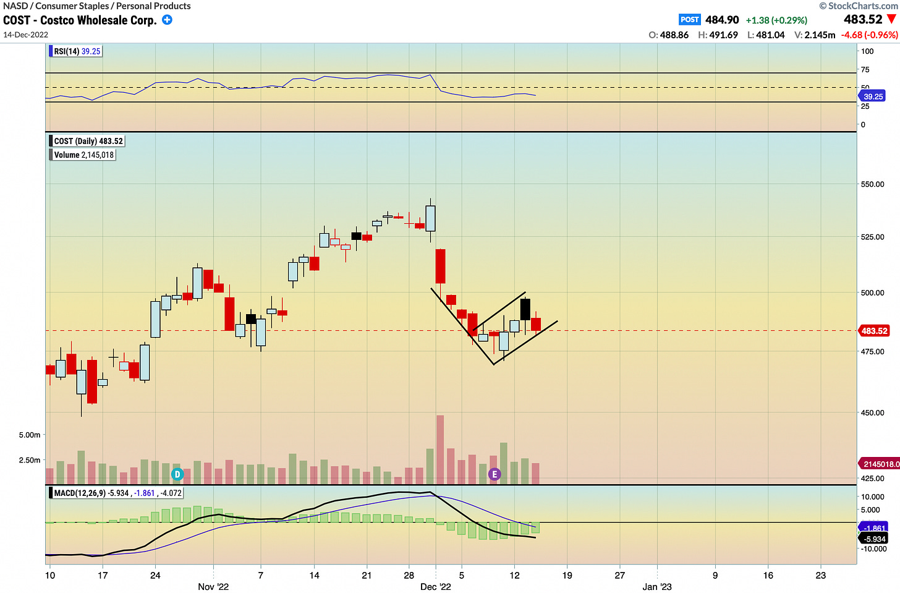Image resolution: width=900 pixels, height=593 pixels.
Task: Click the dark red 2145018.0 volume tag
Action: click(880, 464)
